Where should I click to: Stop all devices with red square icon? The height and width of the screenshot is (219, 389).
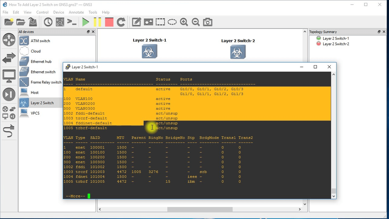tap(109, 22)
